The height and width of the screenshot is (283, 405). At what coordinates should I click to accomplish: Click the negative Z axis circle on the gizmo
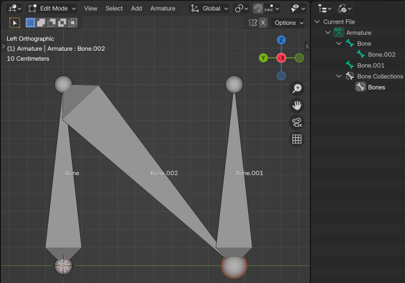coord(281,76)
